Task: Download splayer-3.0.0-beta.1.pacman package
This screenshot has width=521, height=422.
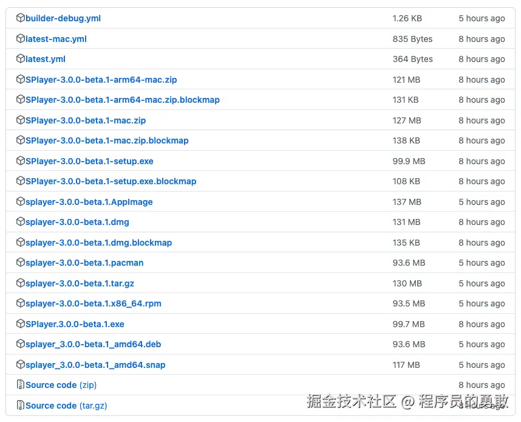Action: [84, 263]
